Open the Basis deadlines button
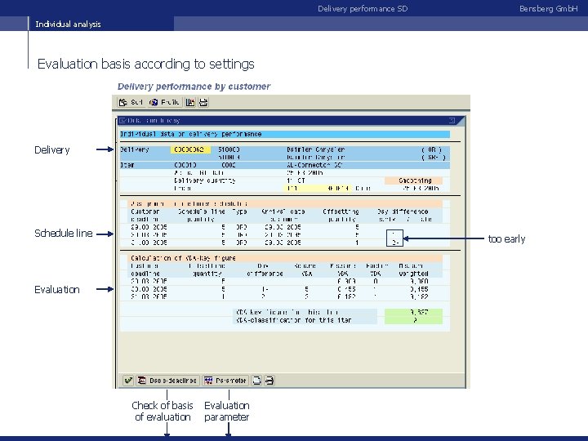The height and width of the screenshot is (441, 588). (x=167, y=381)
